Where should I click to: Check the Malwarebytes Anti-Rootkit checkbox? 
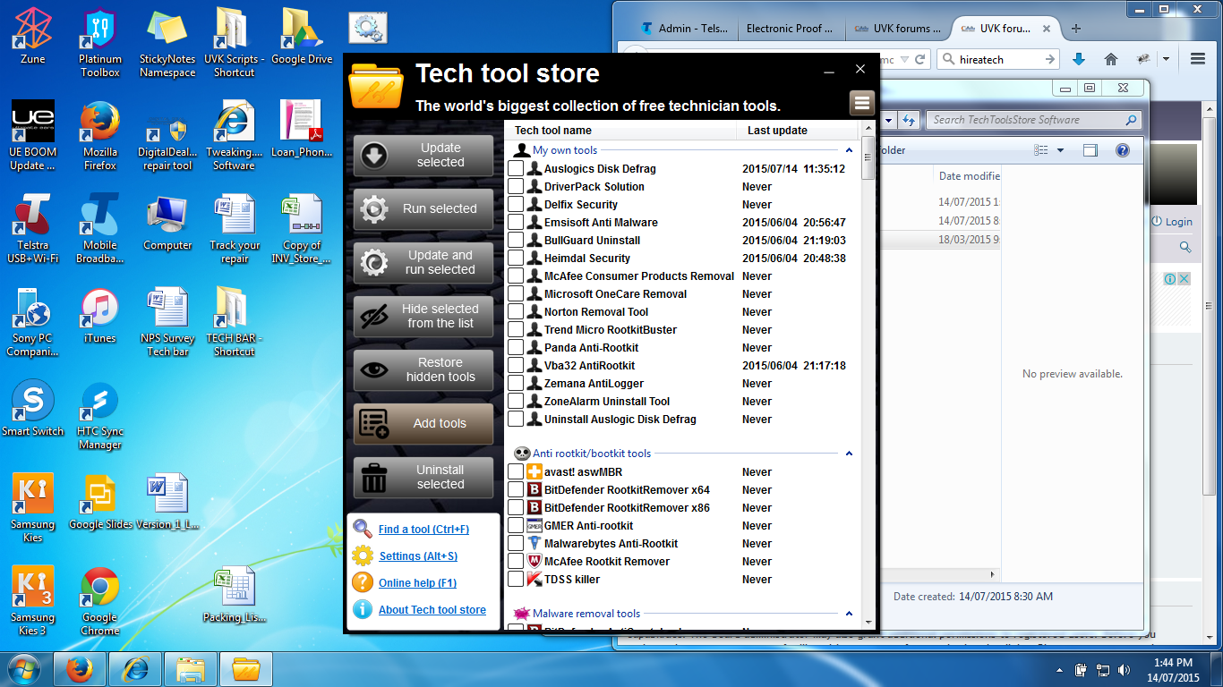516,543
